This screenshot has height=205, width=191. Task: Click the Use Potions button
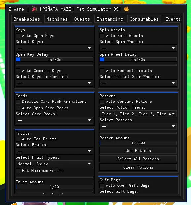pyautogui.click(x=138, y=151)
